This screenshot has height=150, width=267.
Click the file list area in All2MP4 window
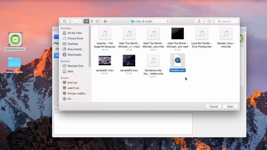123,124
